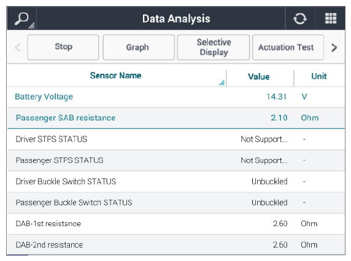Select the Passenger STPS STATUS row
This screenshot has width=351, height=261.
coord(176,160)
